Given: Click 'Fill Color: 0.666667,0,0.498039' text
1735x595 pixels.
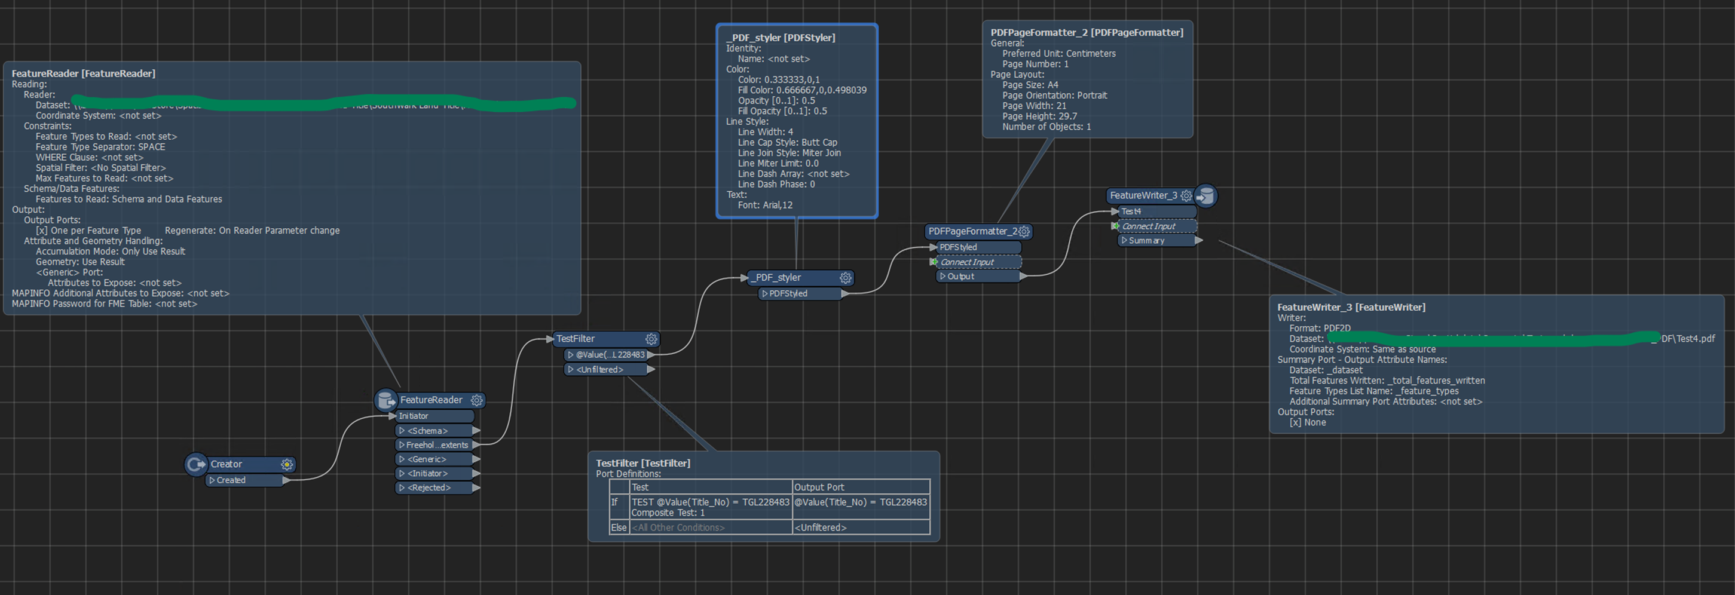Looking at the screenshot, I should [801, 90].
